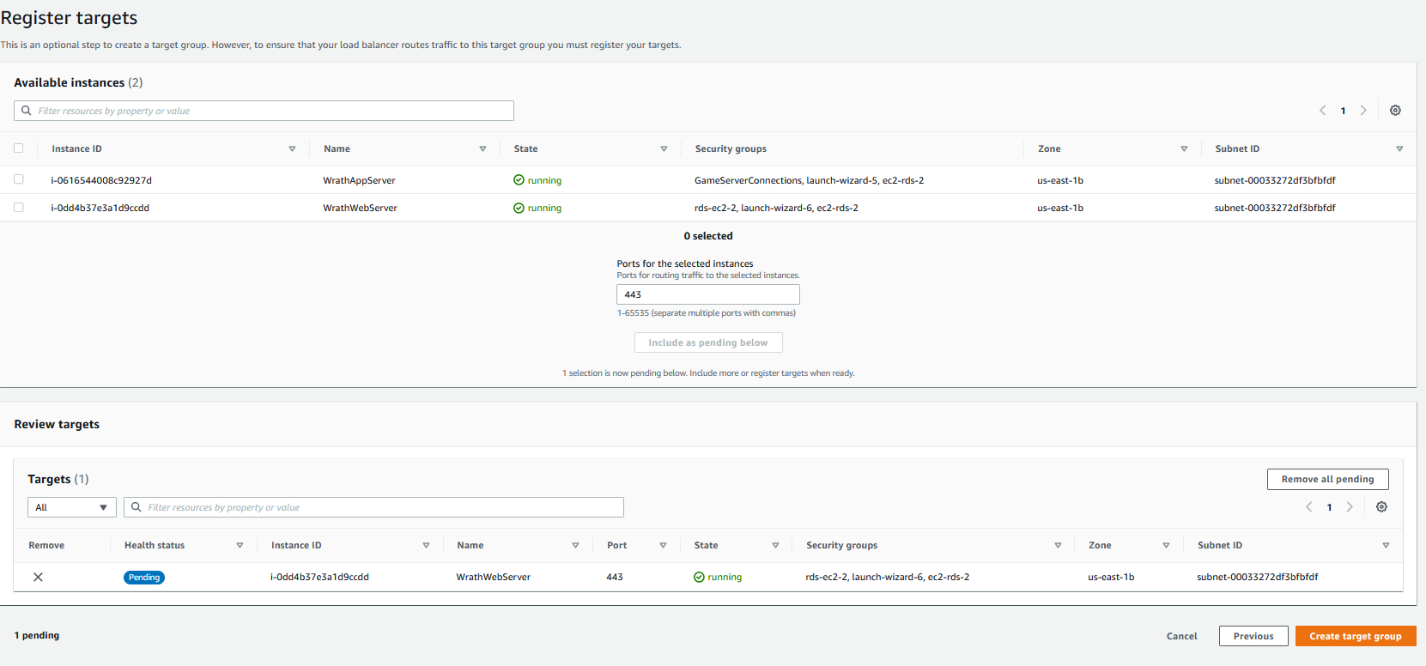
Task: Tick the WrathWebServer instance checkbox
Action: (19, 207)
